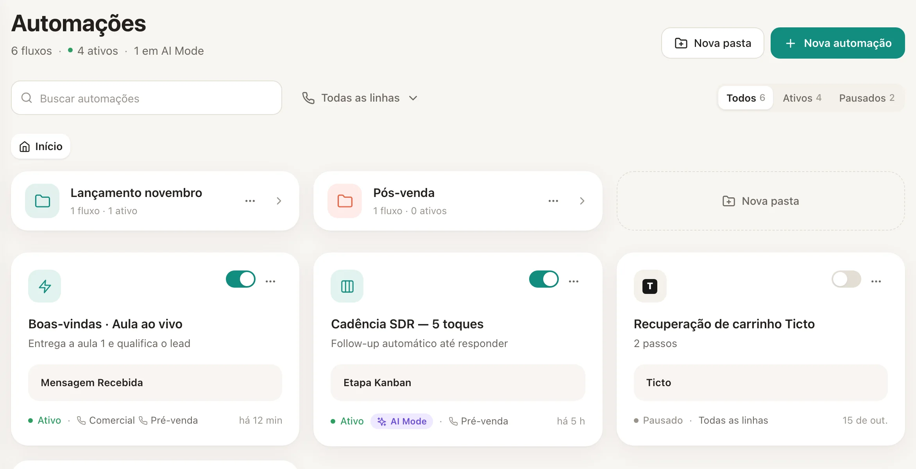The image size is (916, 469).
Task: Turn off the Cadência SDR toggle
Action: point(544,279)
